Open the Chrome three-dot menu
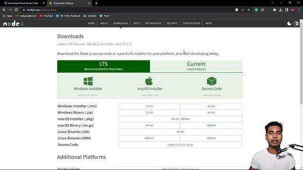Screen dimensions: 303x170 point(299,10)
